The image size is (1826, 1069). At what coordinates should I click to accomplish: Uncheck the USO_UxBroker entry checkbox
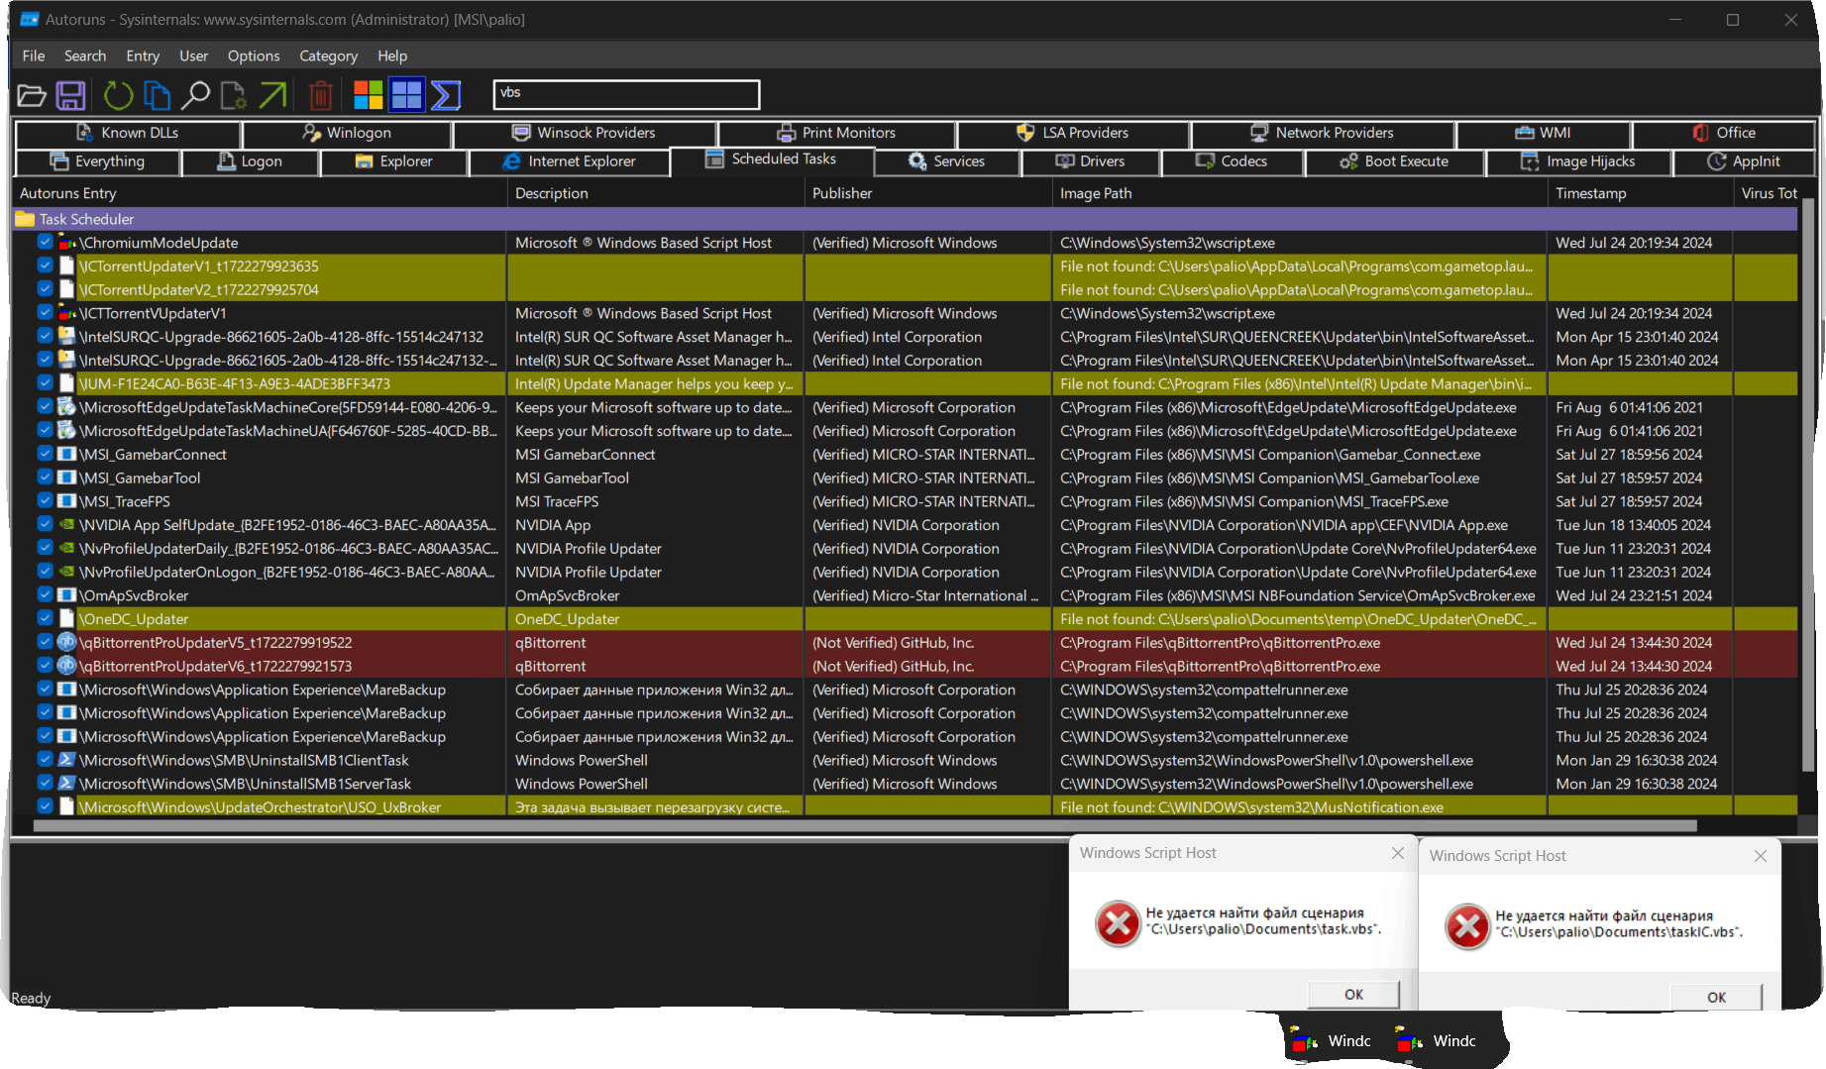click(46, 806)
